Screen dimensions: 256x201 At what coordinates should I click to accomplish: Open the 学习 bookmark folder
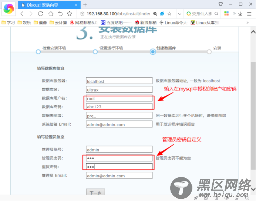coord(8,23)
